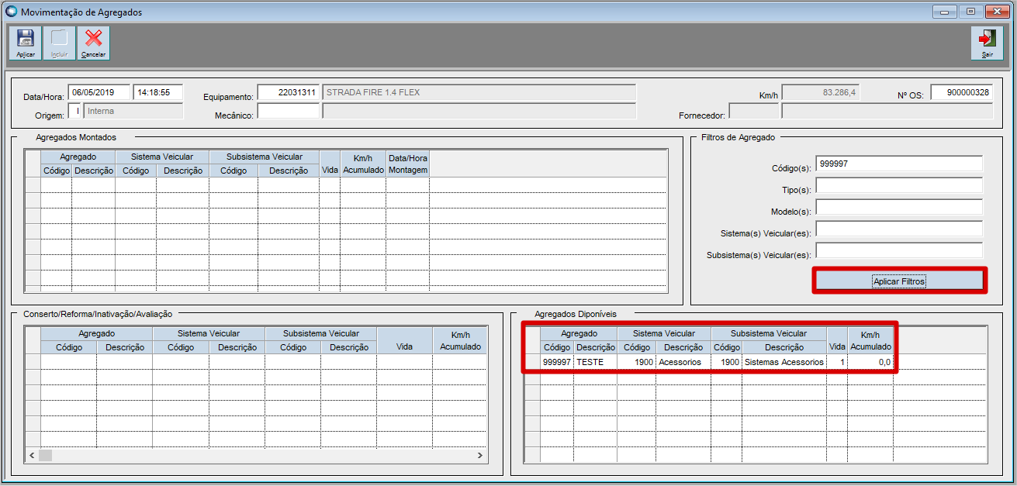Click the Tipo(s) filter field
This screenshot has width=1017, height=486.
coord(899,185)
